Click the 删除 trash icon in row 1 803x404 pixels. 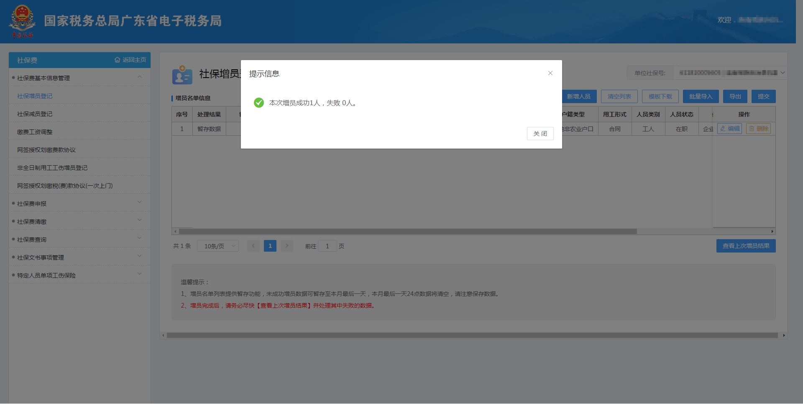click(x=752, y=129)
